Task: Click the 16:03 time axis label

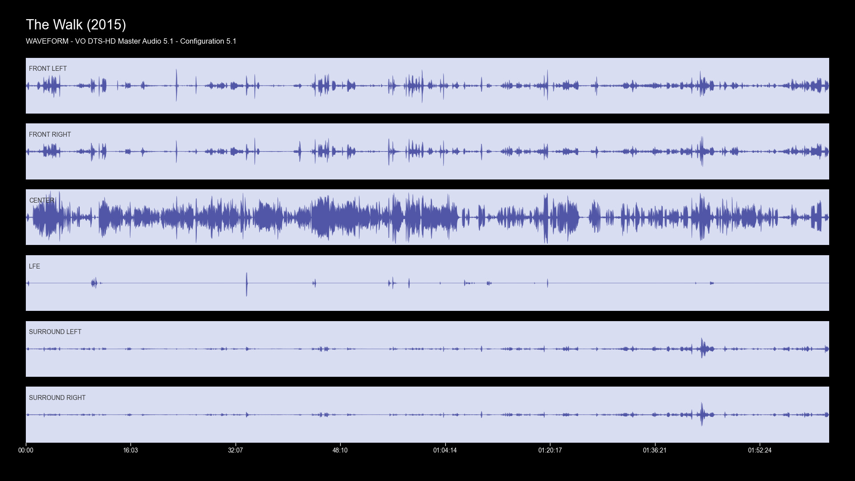Action: (130, 450)
